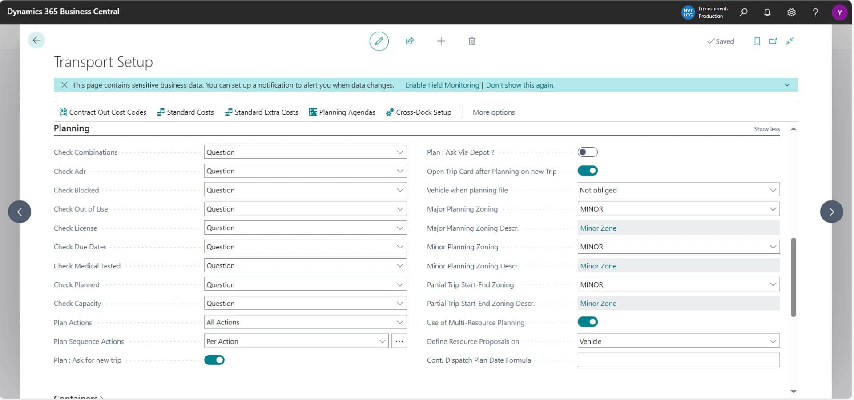Click the Planning section heading
854x400 pixels.
coord(72,128)
